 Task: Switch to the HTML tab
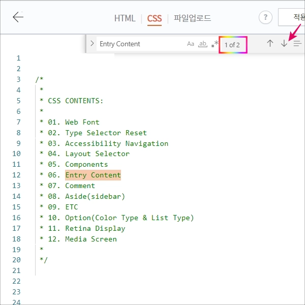[x=125, y=18]
